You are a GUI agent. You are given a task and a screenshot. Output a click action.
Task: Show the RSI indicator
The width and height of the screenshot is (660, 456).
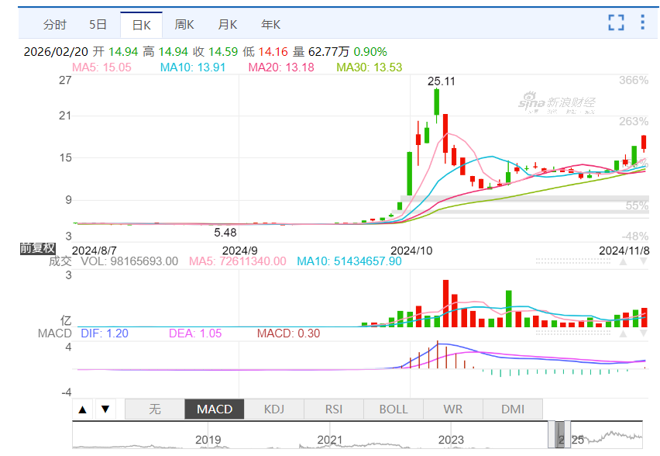click(x=333, y=409)
